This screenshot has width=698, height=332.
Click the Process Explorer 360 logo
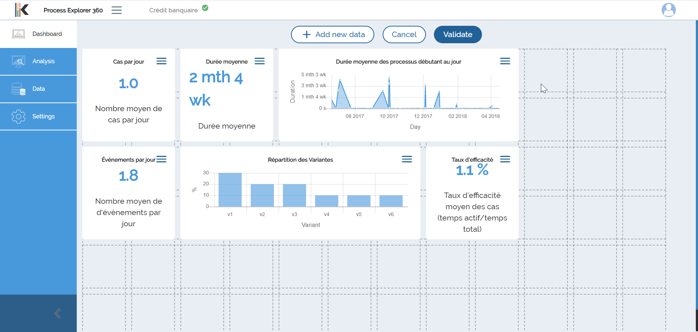pyautogui.click(x=22, y=10)
